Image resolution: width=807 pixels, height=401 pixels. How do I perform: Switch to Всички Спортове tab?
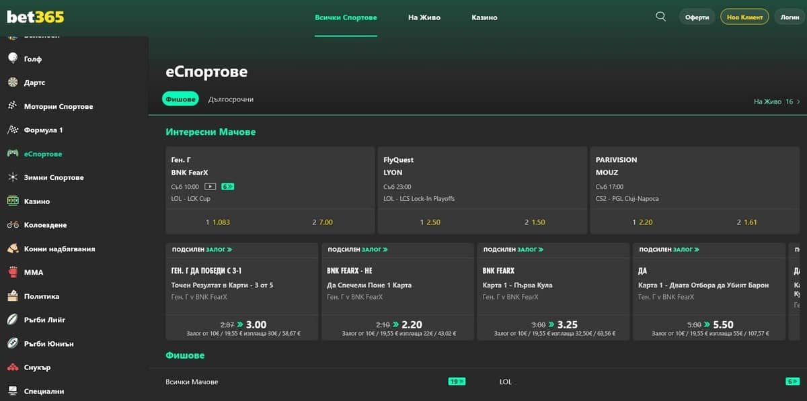click(346, 17)
